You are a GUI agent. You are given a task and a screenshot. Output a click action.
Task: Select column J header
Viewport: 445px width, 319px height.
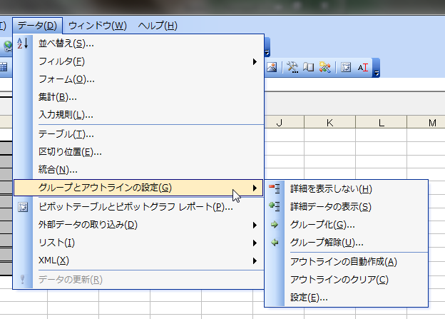point(284,123)
